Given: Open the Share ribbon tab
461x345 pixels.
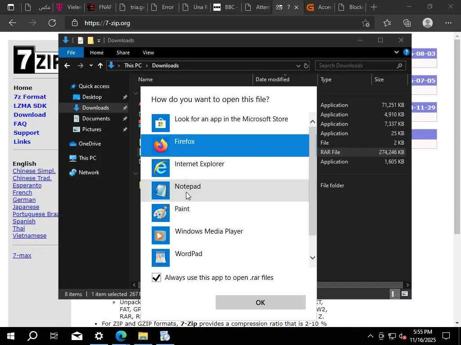Looking at the screenshot, I should pos(123,53).
